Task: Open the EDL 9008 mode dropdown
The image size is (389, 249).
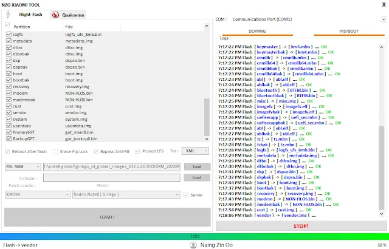Action: coord(22,167)
